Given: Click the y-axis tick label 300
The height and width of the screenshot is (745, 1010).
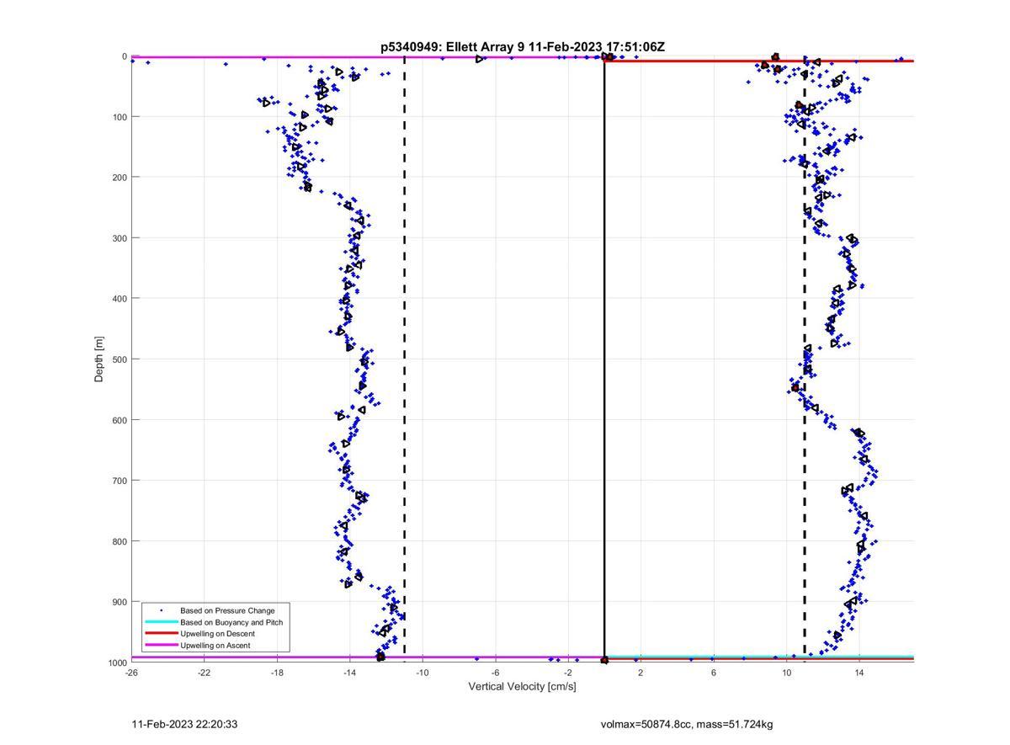Looking at the screenshot, I should 120,238.
